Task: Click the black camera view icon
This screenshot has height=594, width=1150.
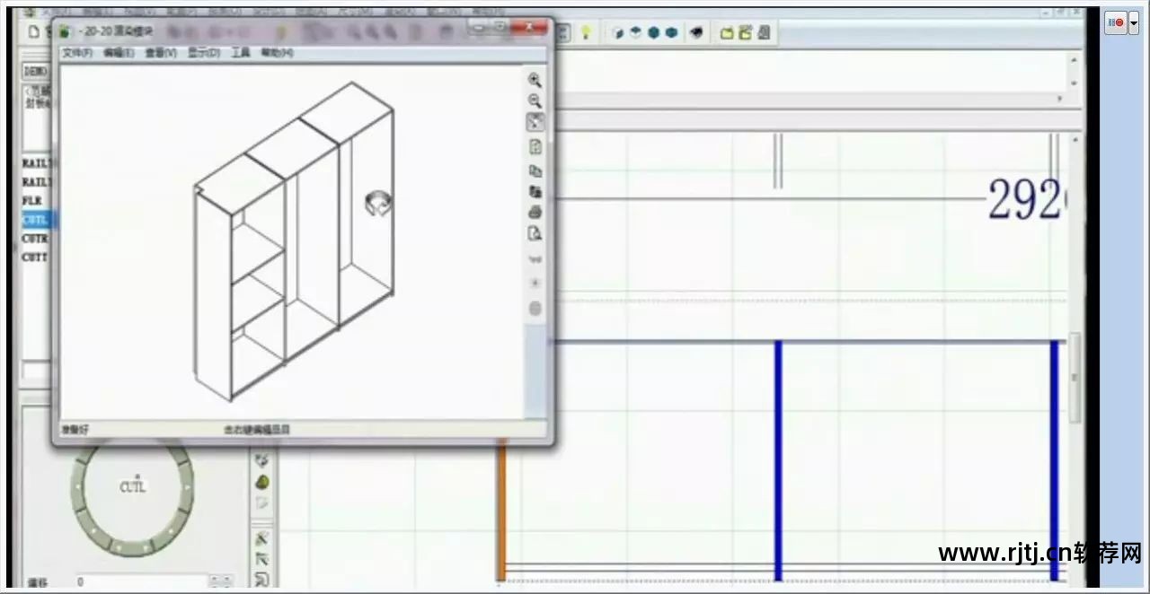Action: (x=696, y=32)
